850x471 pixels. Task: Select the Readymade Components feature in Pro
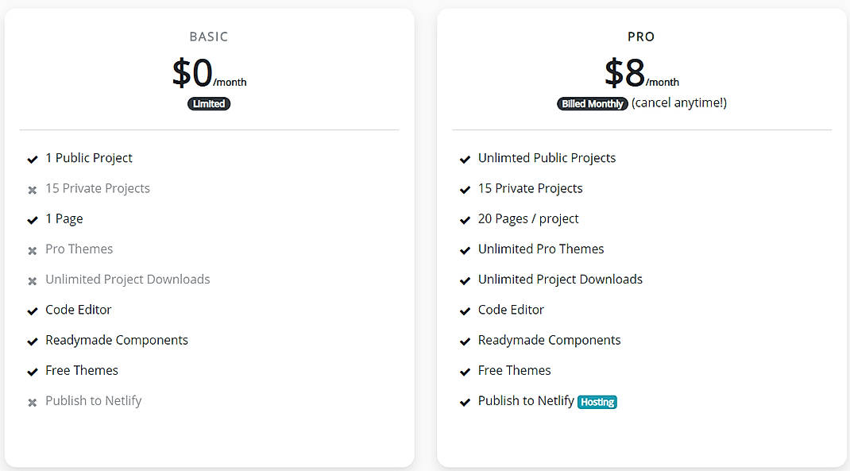(549, 340)
